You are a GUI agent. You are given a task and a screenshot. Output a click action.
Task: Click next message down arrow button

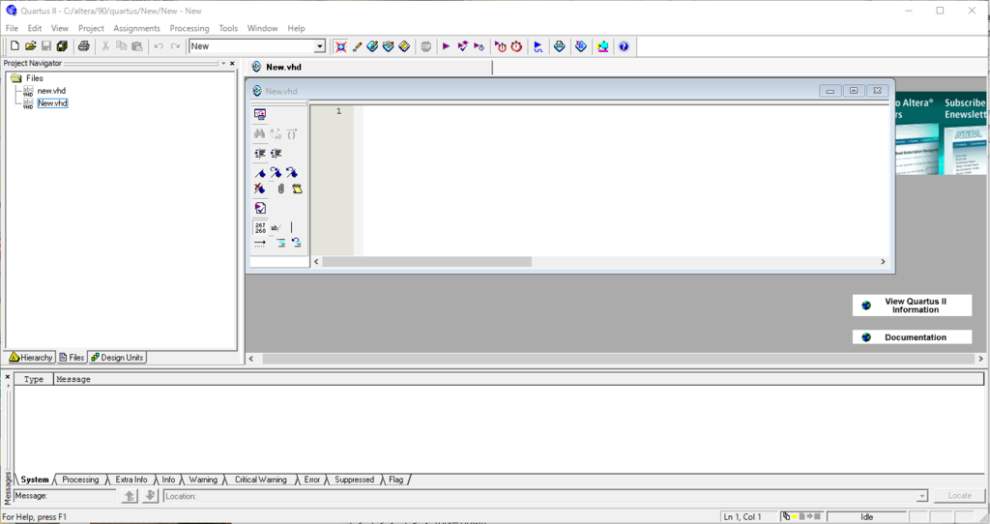(x=150, y=496)
